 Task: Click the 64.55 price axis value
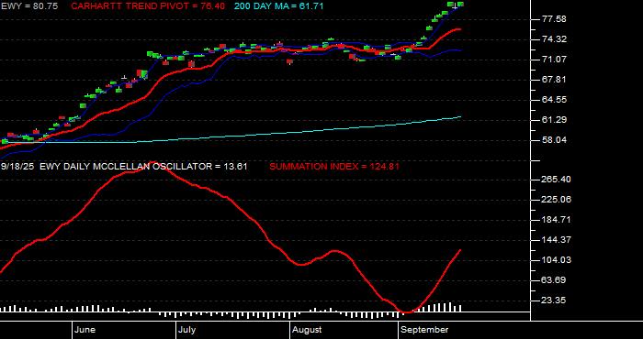point(554,99)
